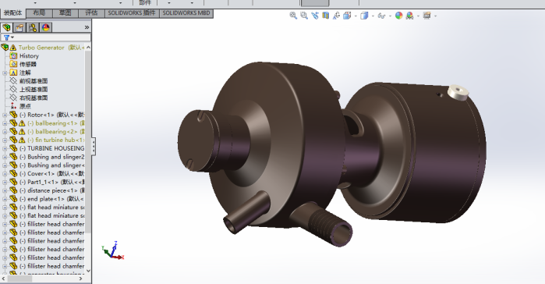Click the 右视基准面 plane icon
Image resolution: width=545 pixels, height=284 pixels.
coord(13,98)
